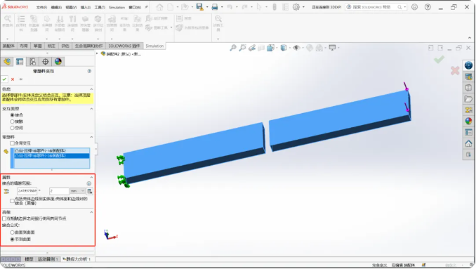The height and width of the screenshot is (269, 476).
Task: Select the 接触 interaction type radio button
Action: click(13, 122)
